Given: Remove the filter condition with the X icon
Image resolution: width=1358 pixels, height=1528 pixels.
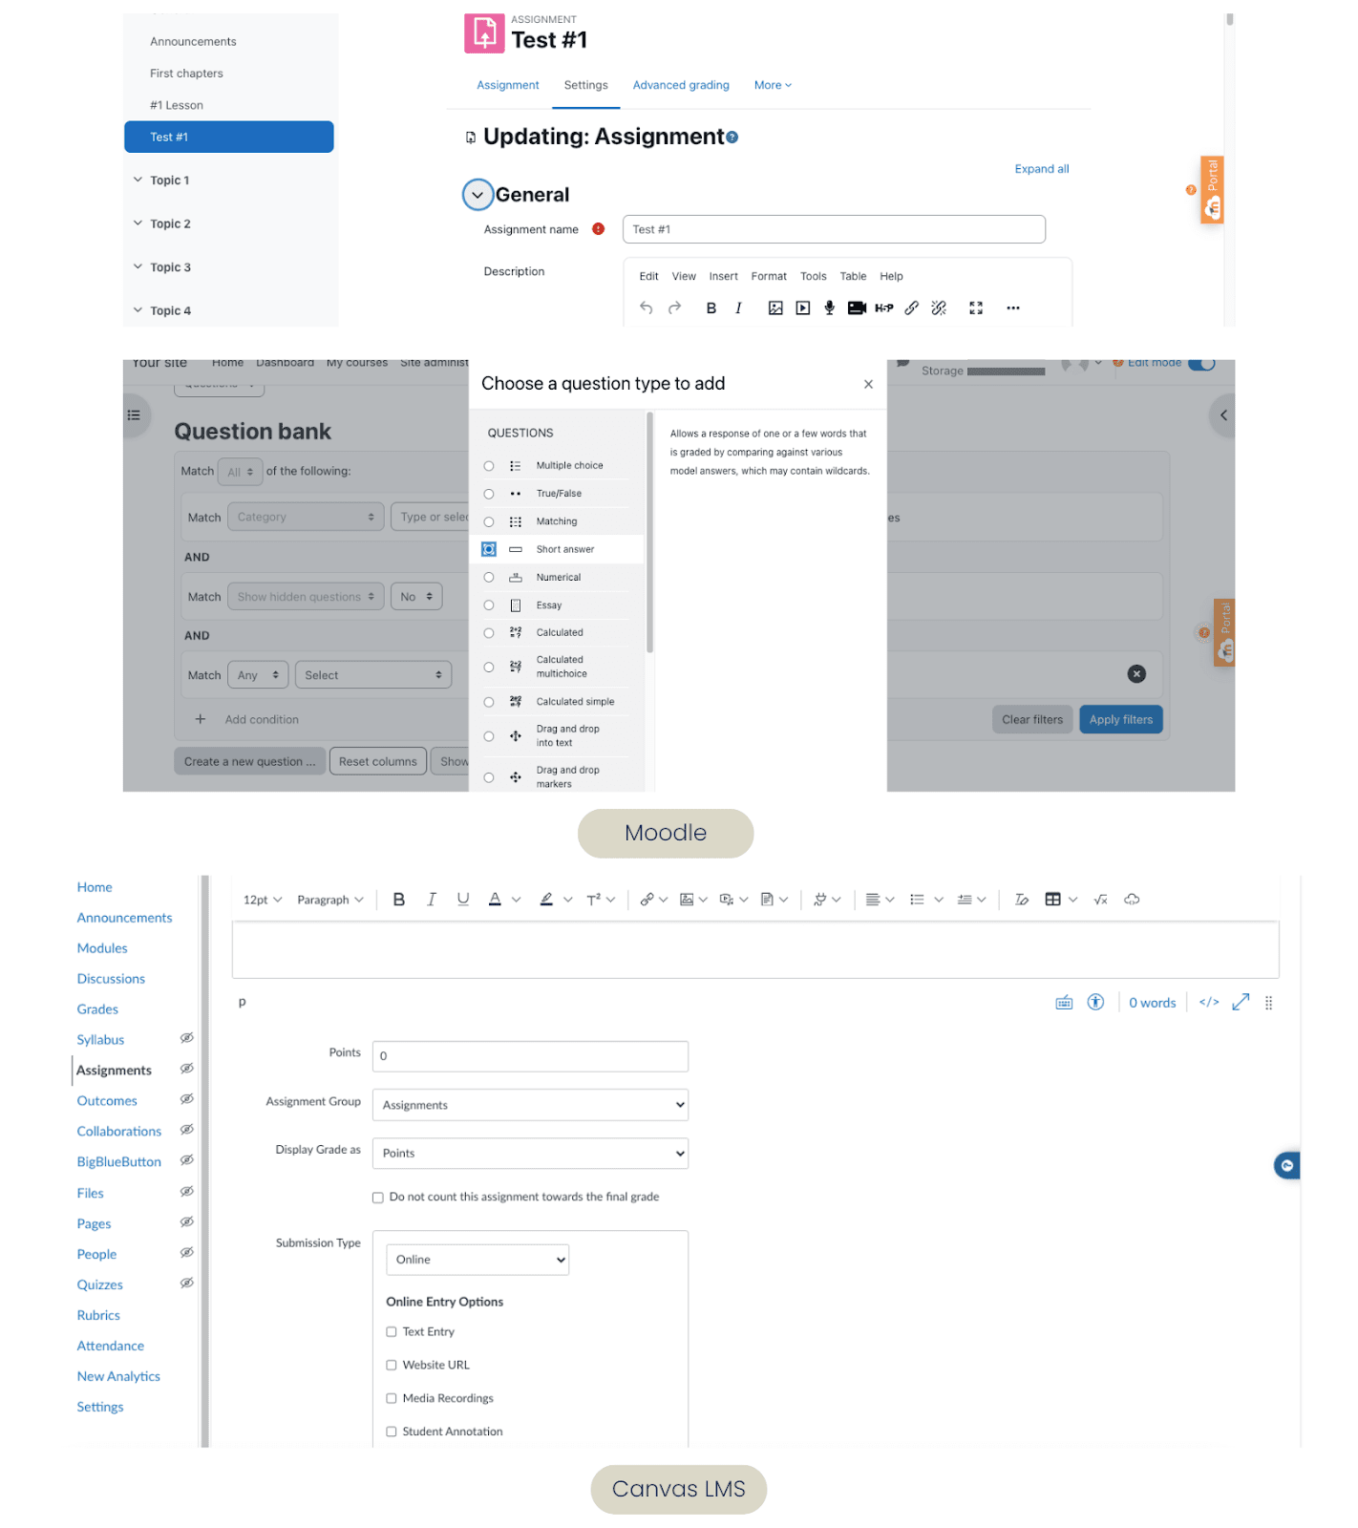Looking at the screenshot, I should tap(1136, 674).
